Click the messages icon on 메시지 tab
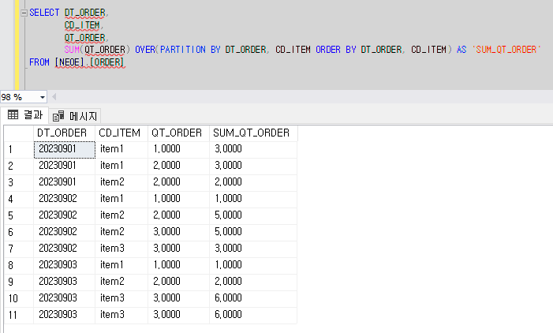 click(x=58, y=116)
